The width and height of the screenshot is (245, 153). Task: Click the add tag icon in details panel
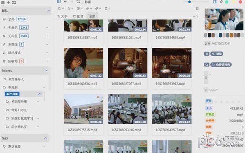(207, 54)
